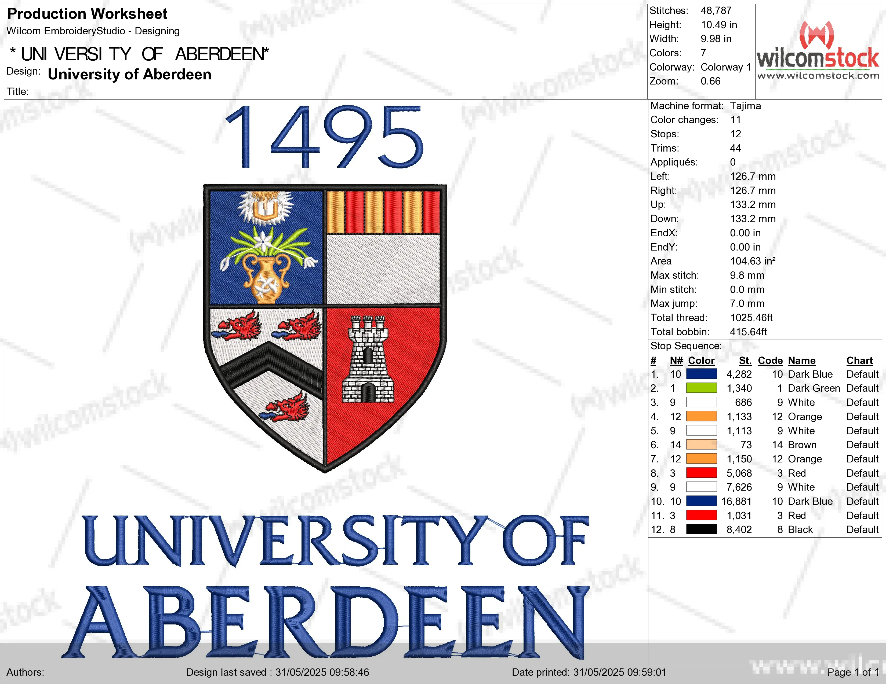The height and width of the screenshot is (684, 886).
Task: Click the 'Dark Green' thread name
Action: pyautogui.click(x=814, y=388)
